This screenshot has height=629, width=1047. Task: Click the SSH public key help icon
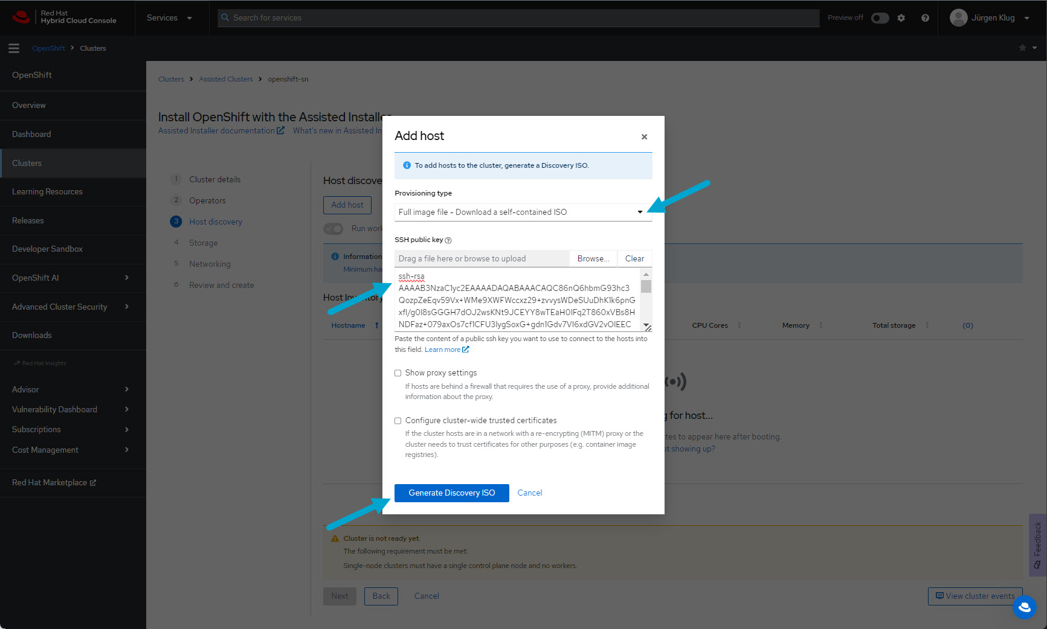coord(448,240)
